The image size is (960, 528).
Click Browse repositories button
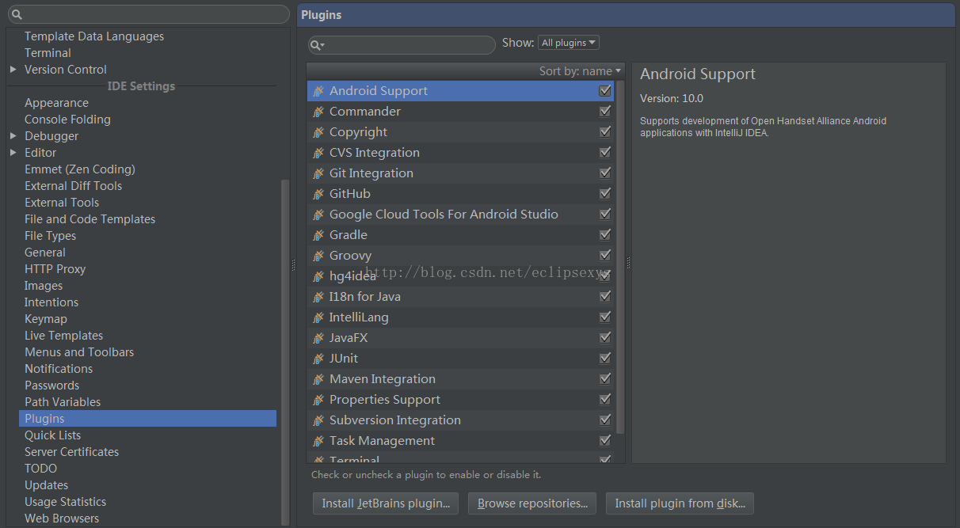pyautogui.click(x=532, y=503)
